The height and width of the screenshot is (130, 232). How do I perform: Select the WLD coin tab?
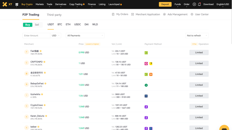tap(95, 24)
